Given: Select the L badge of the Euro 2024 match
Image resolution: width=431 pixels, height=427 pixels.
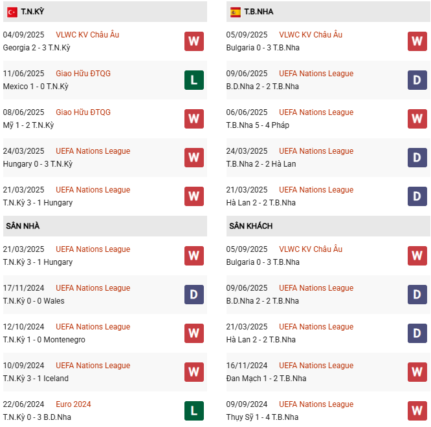Looking at the screenshot, I should coord(194,411).
